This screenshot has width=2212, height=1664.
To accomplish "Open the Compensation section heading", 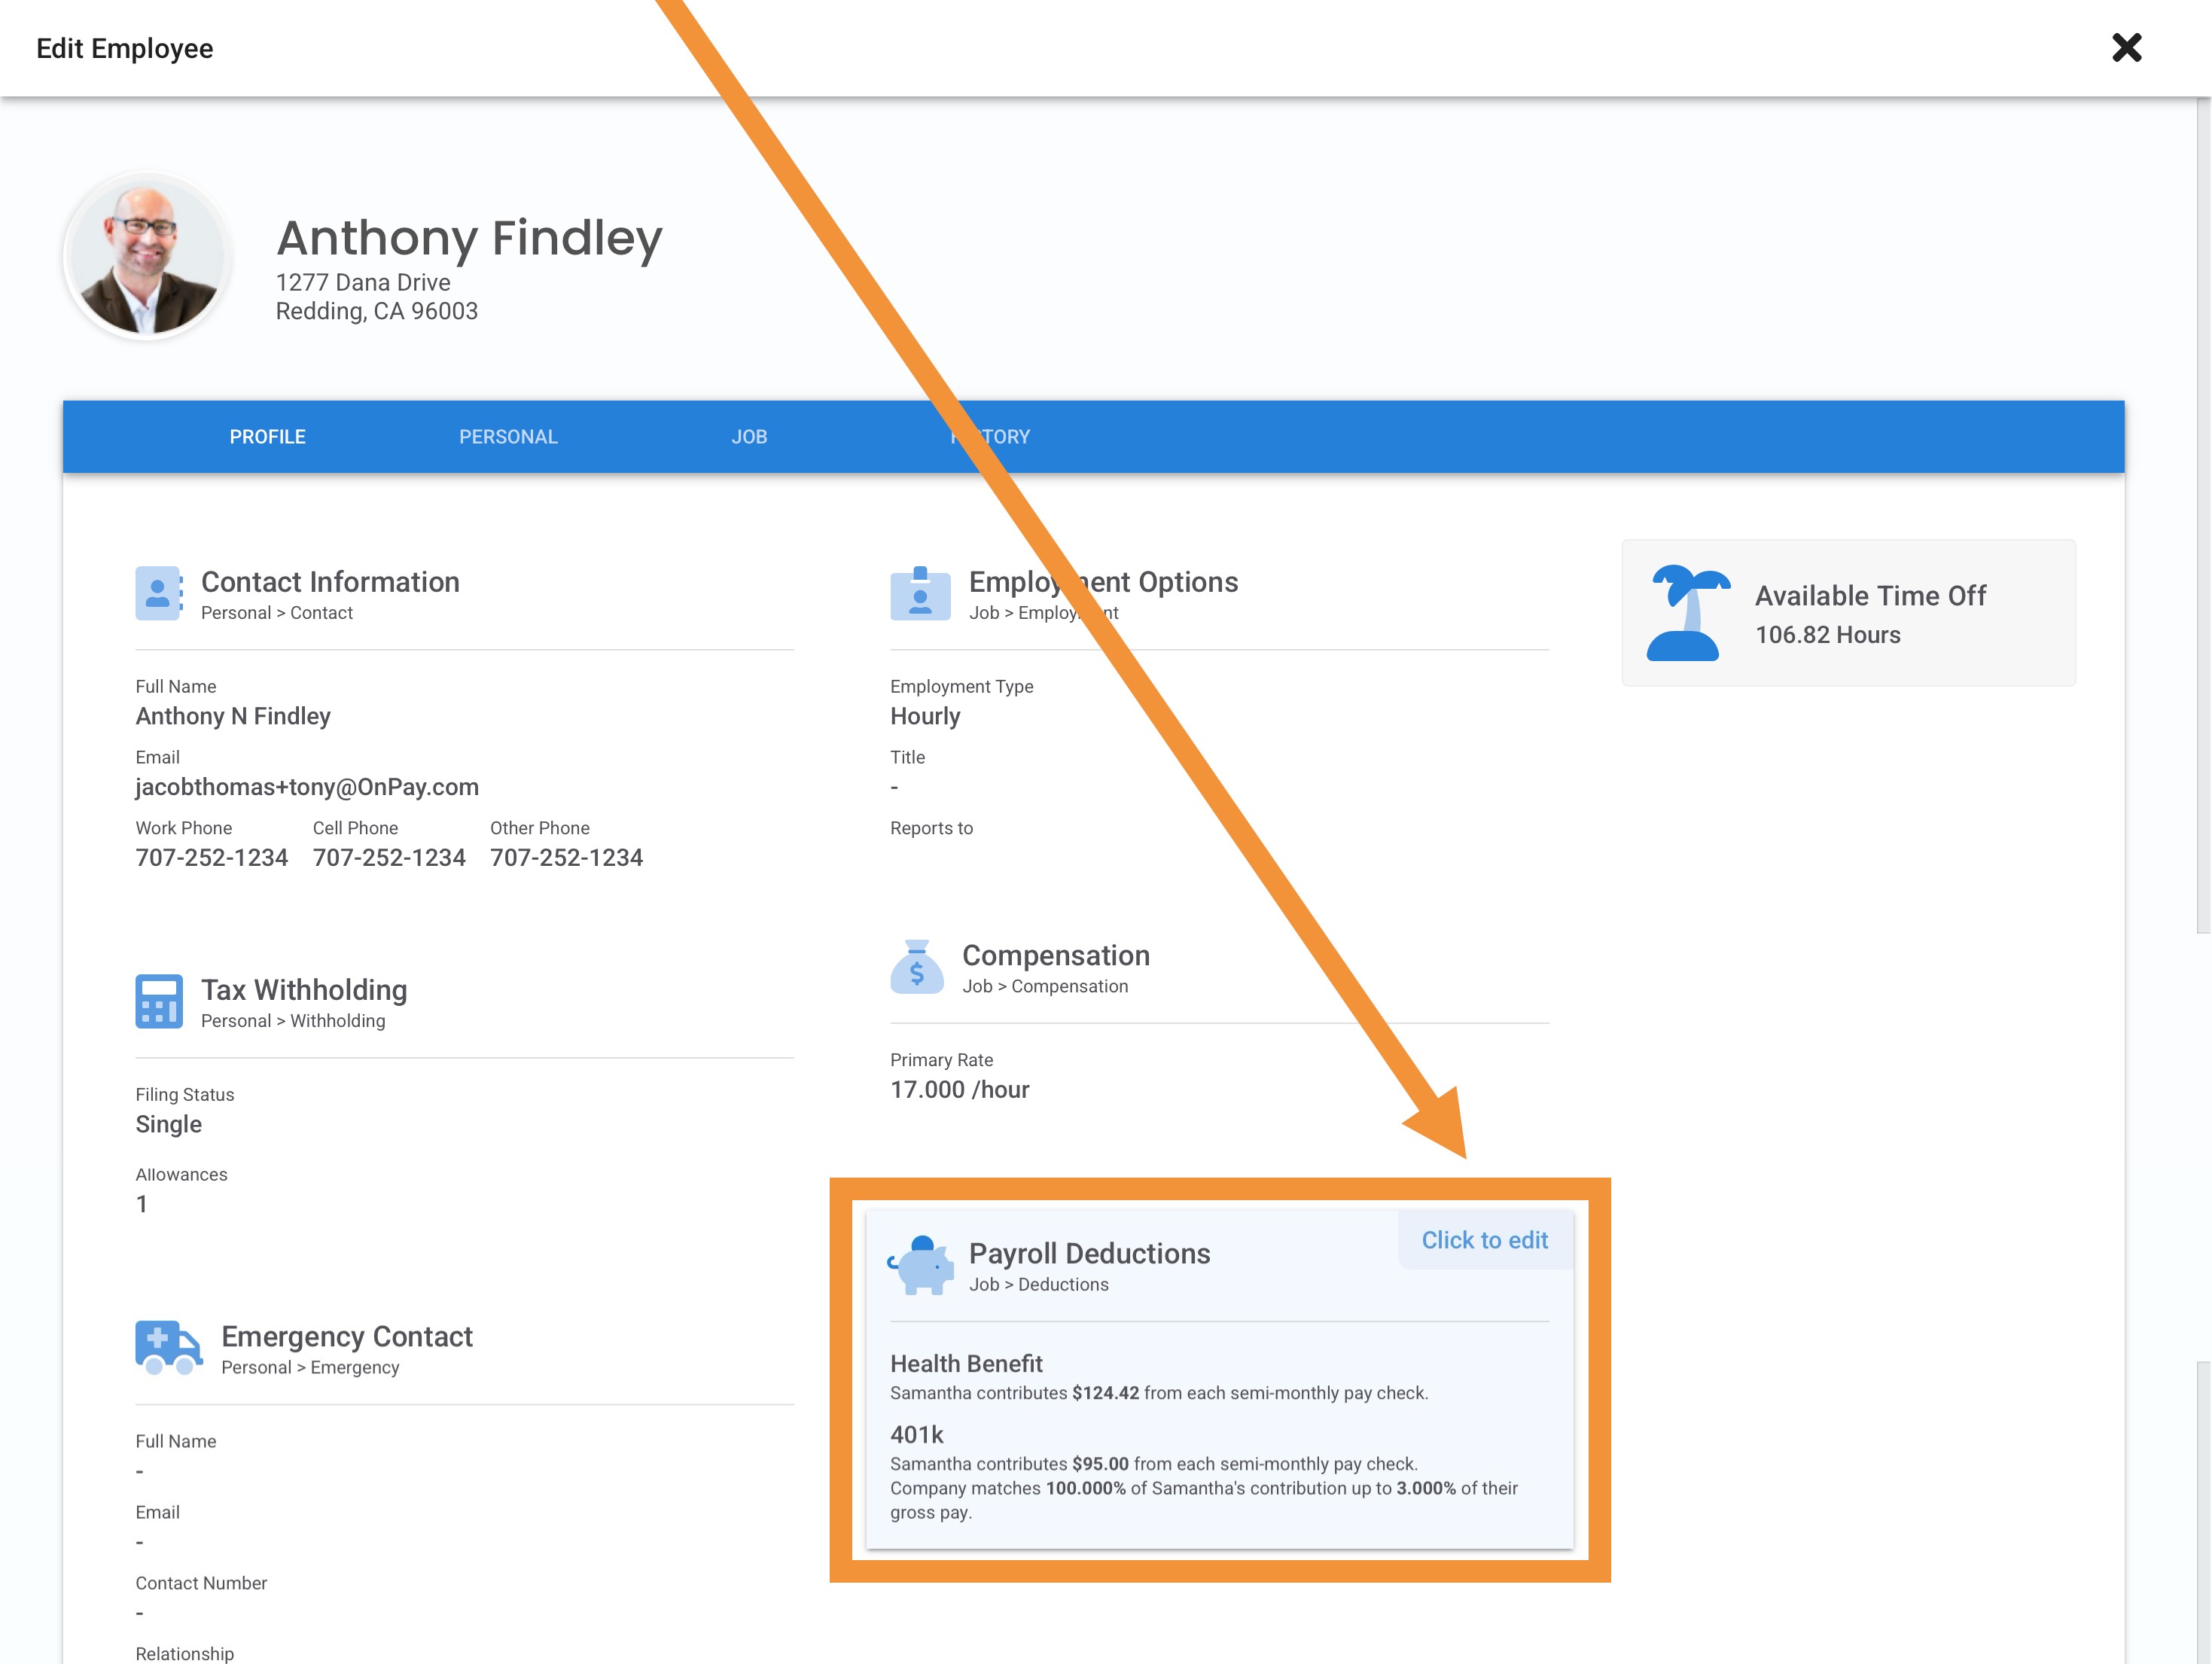I will [1055, 956].
